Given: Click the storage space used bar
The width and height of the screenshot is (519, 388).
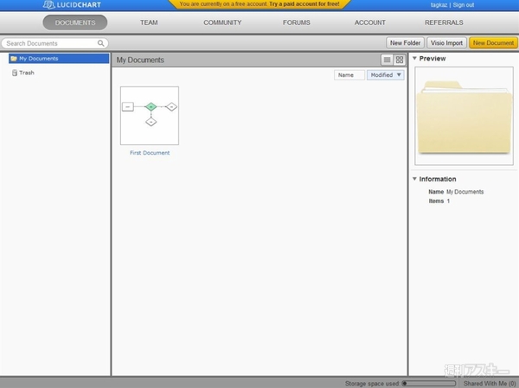Looking at the screenshot, I should pyautogui.click(x=429, y=384).
